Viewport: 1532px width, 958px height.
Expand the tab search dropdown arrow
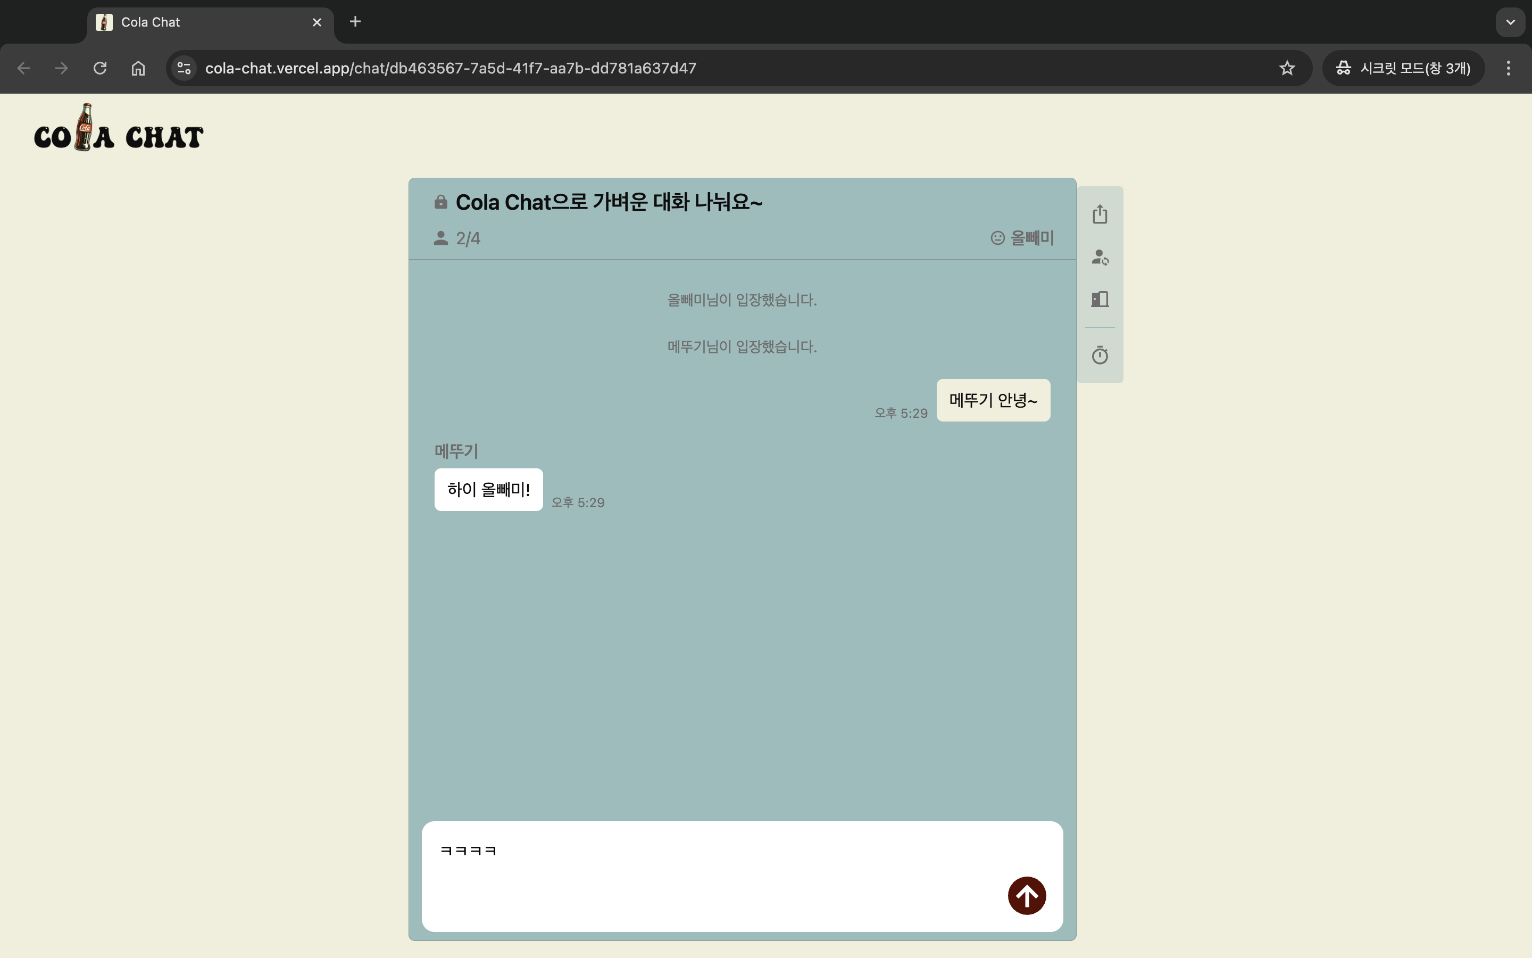pos(1510,22)
